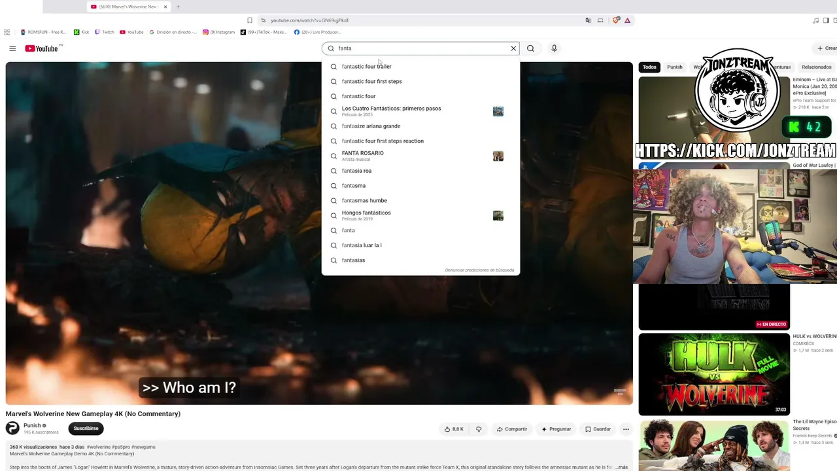Close the Marvel's Wolverine browser tab
The width and height of the screenshot is (837, 471).
(x=165, y=7)
